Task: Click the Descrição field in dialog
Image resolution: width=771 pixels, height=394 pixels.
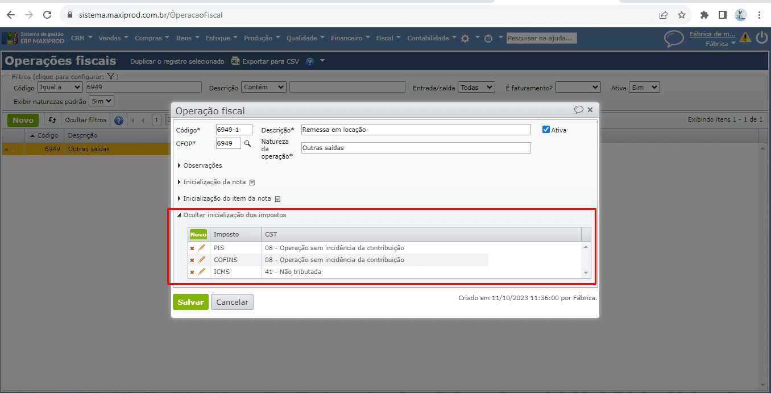Action: tap(416, 130)
